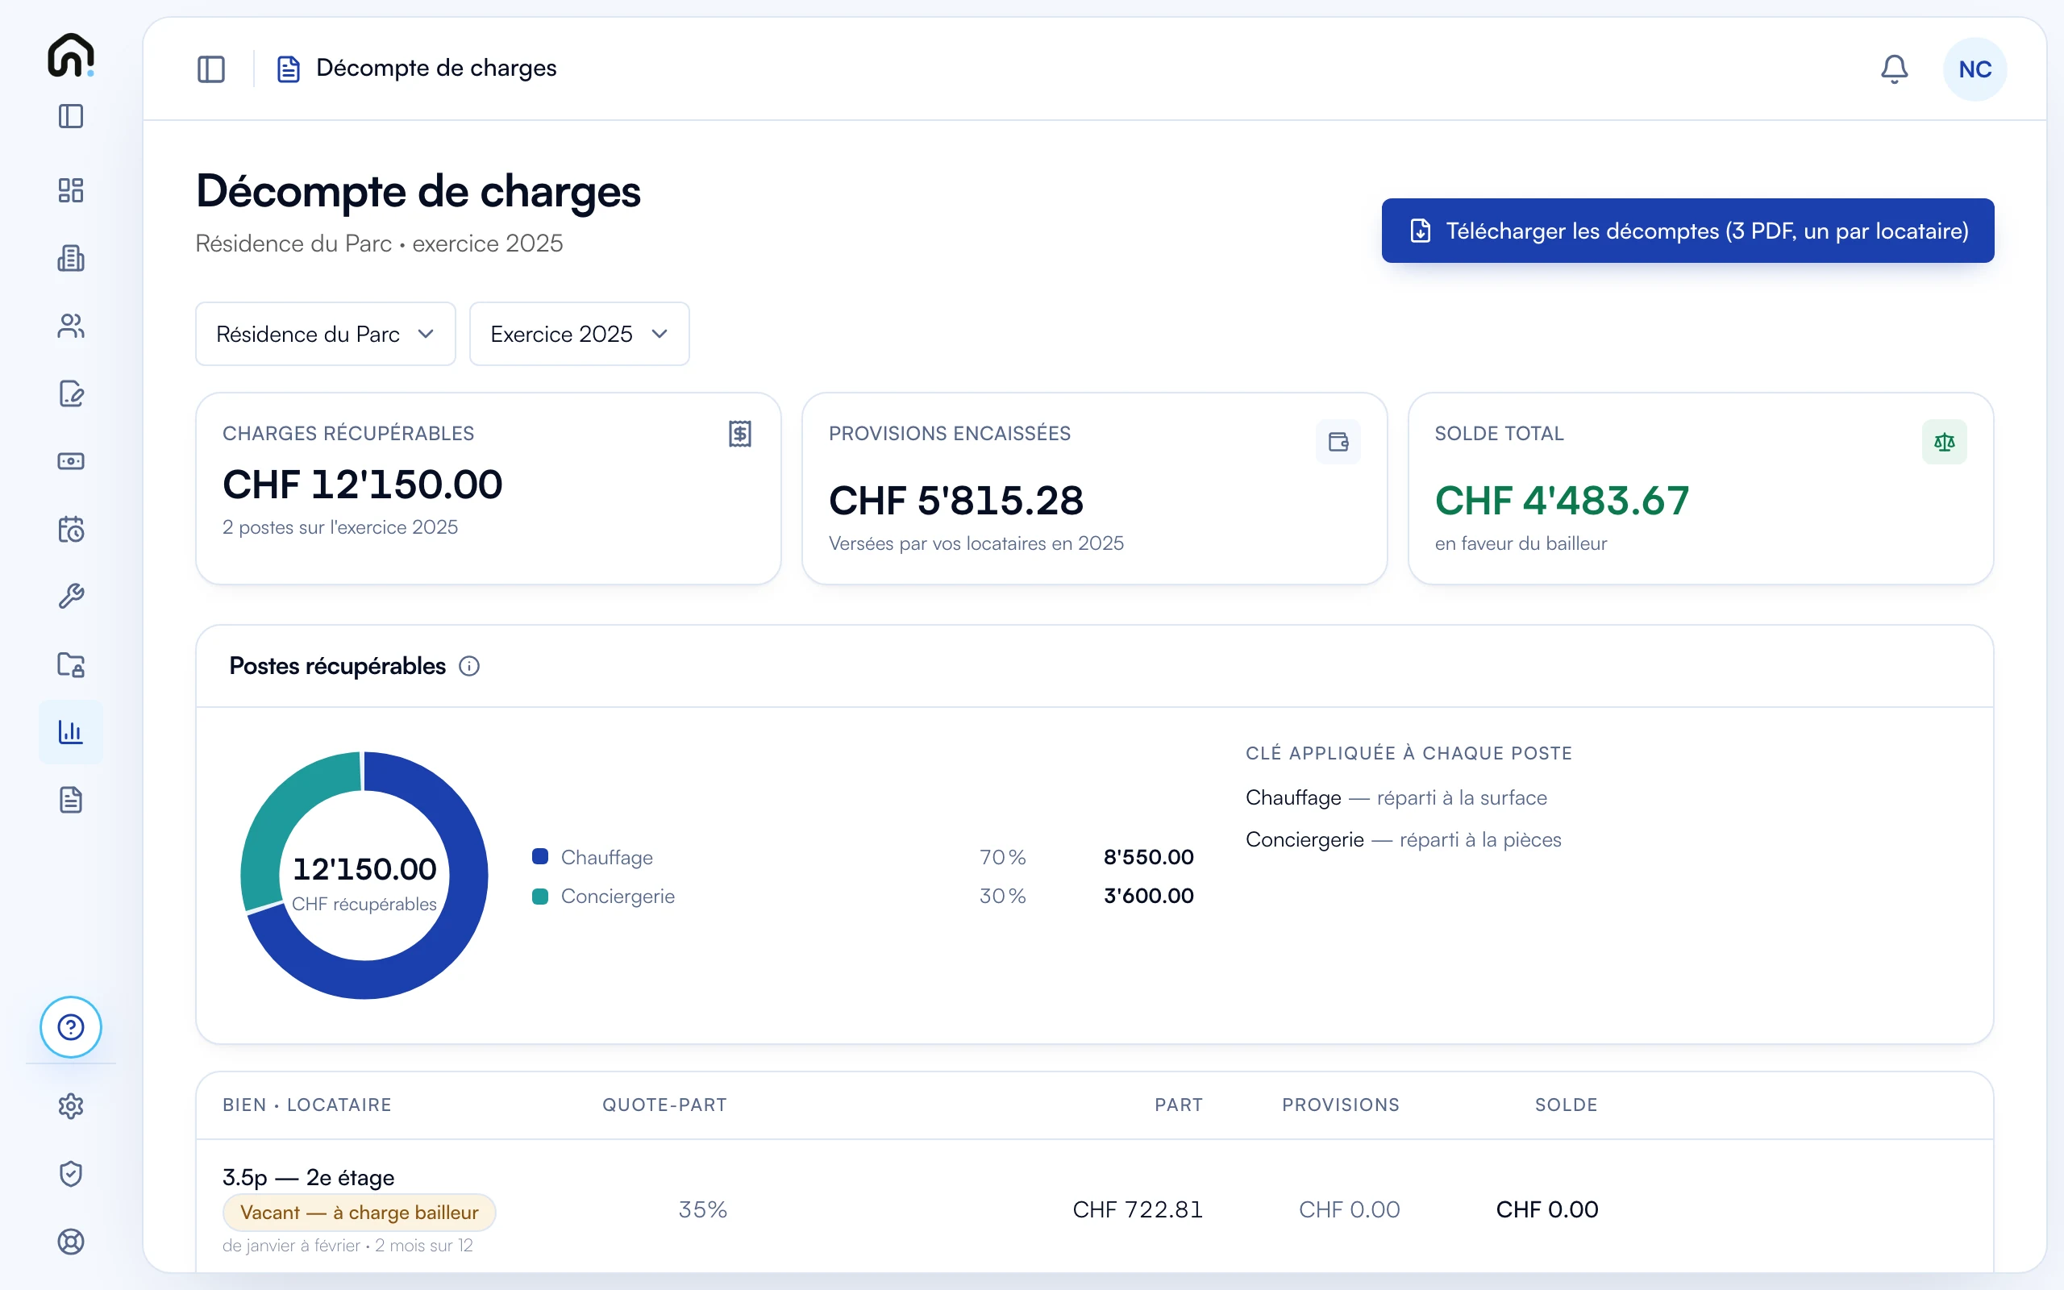Viewport: 2064px width, 1290px height.
Task: Open the payments banknote icon
Action: [x=71, y=461]
